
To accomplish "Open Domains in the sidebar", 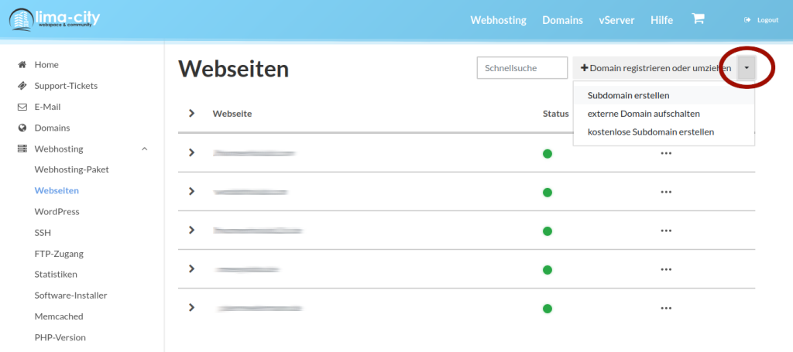I will (x=52, y=128).
